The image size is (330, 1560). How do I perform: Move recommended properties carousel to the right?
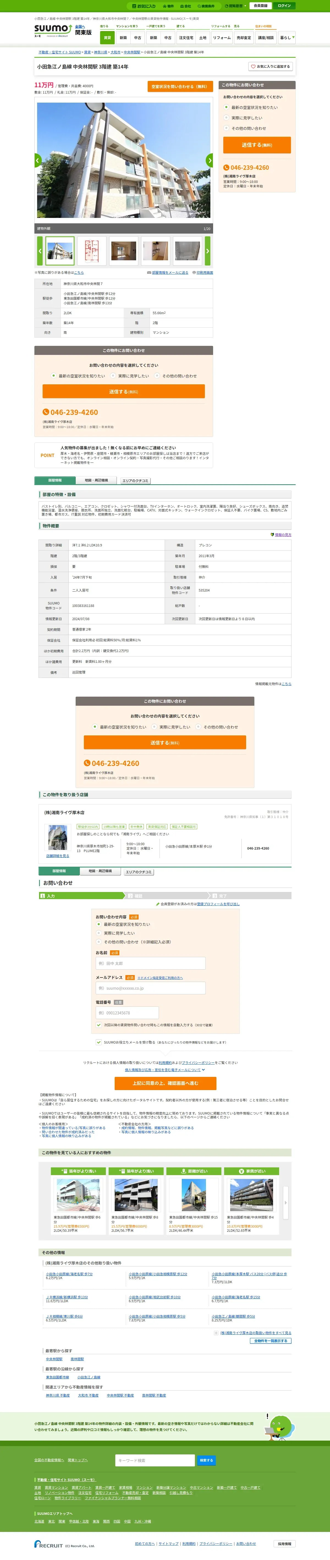tap(285, 1202)
